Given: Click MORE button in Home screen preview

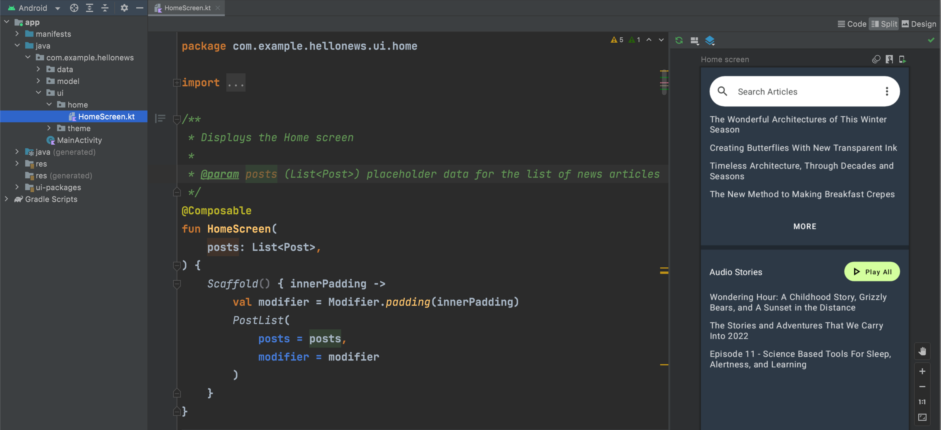Looking at the screenshot, I should [805, 226].
